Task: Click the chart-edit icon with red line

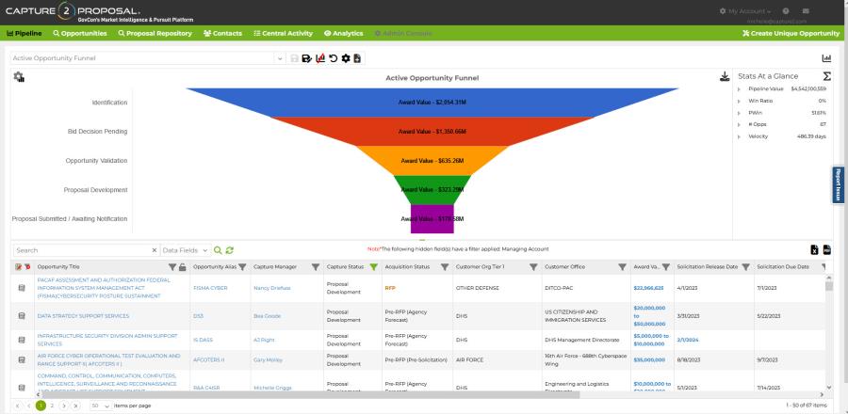Action: [320, 58]
